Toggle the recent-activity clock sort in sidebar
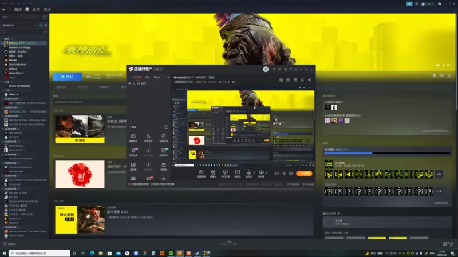 click(x=41, y=25)
